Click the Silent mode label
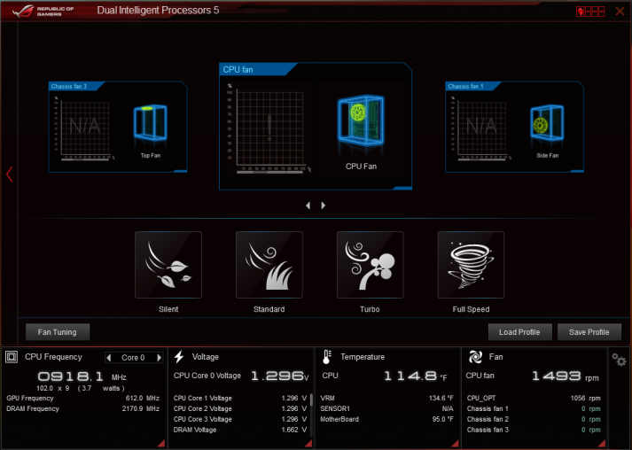The width and height of the screenshot is (632, 450). 168,309
